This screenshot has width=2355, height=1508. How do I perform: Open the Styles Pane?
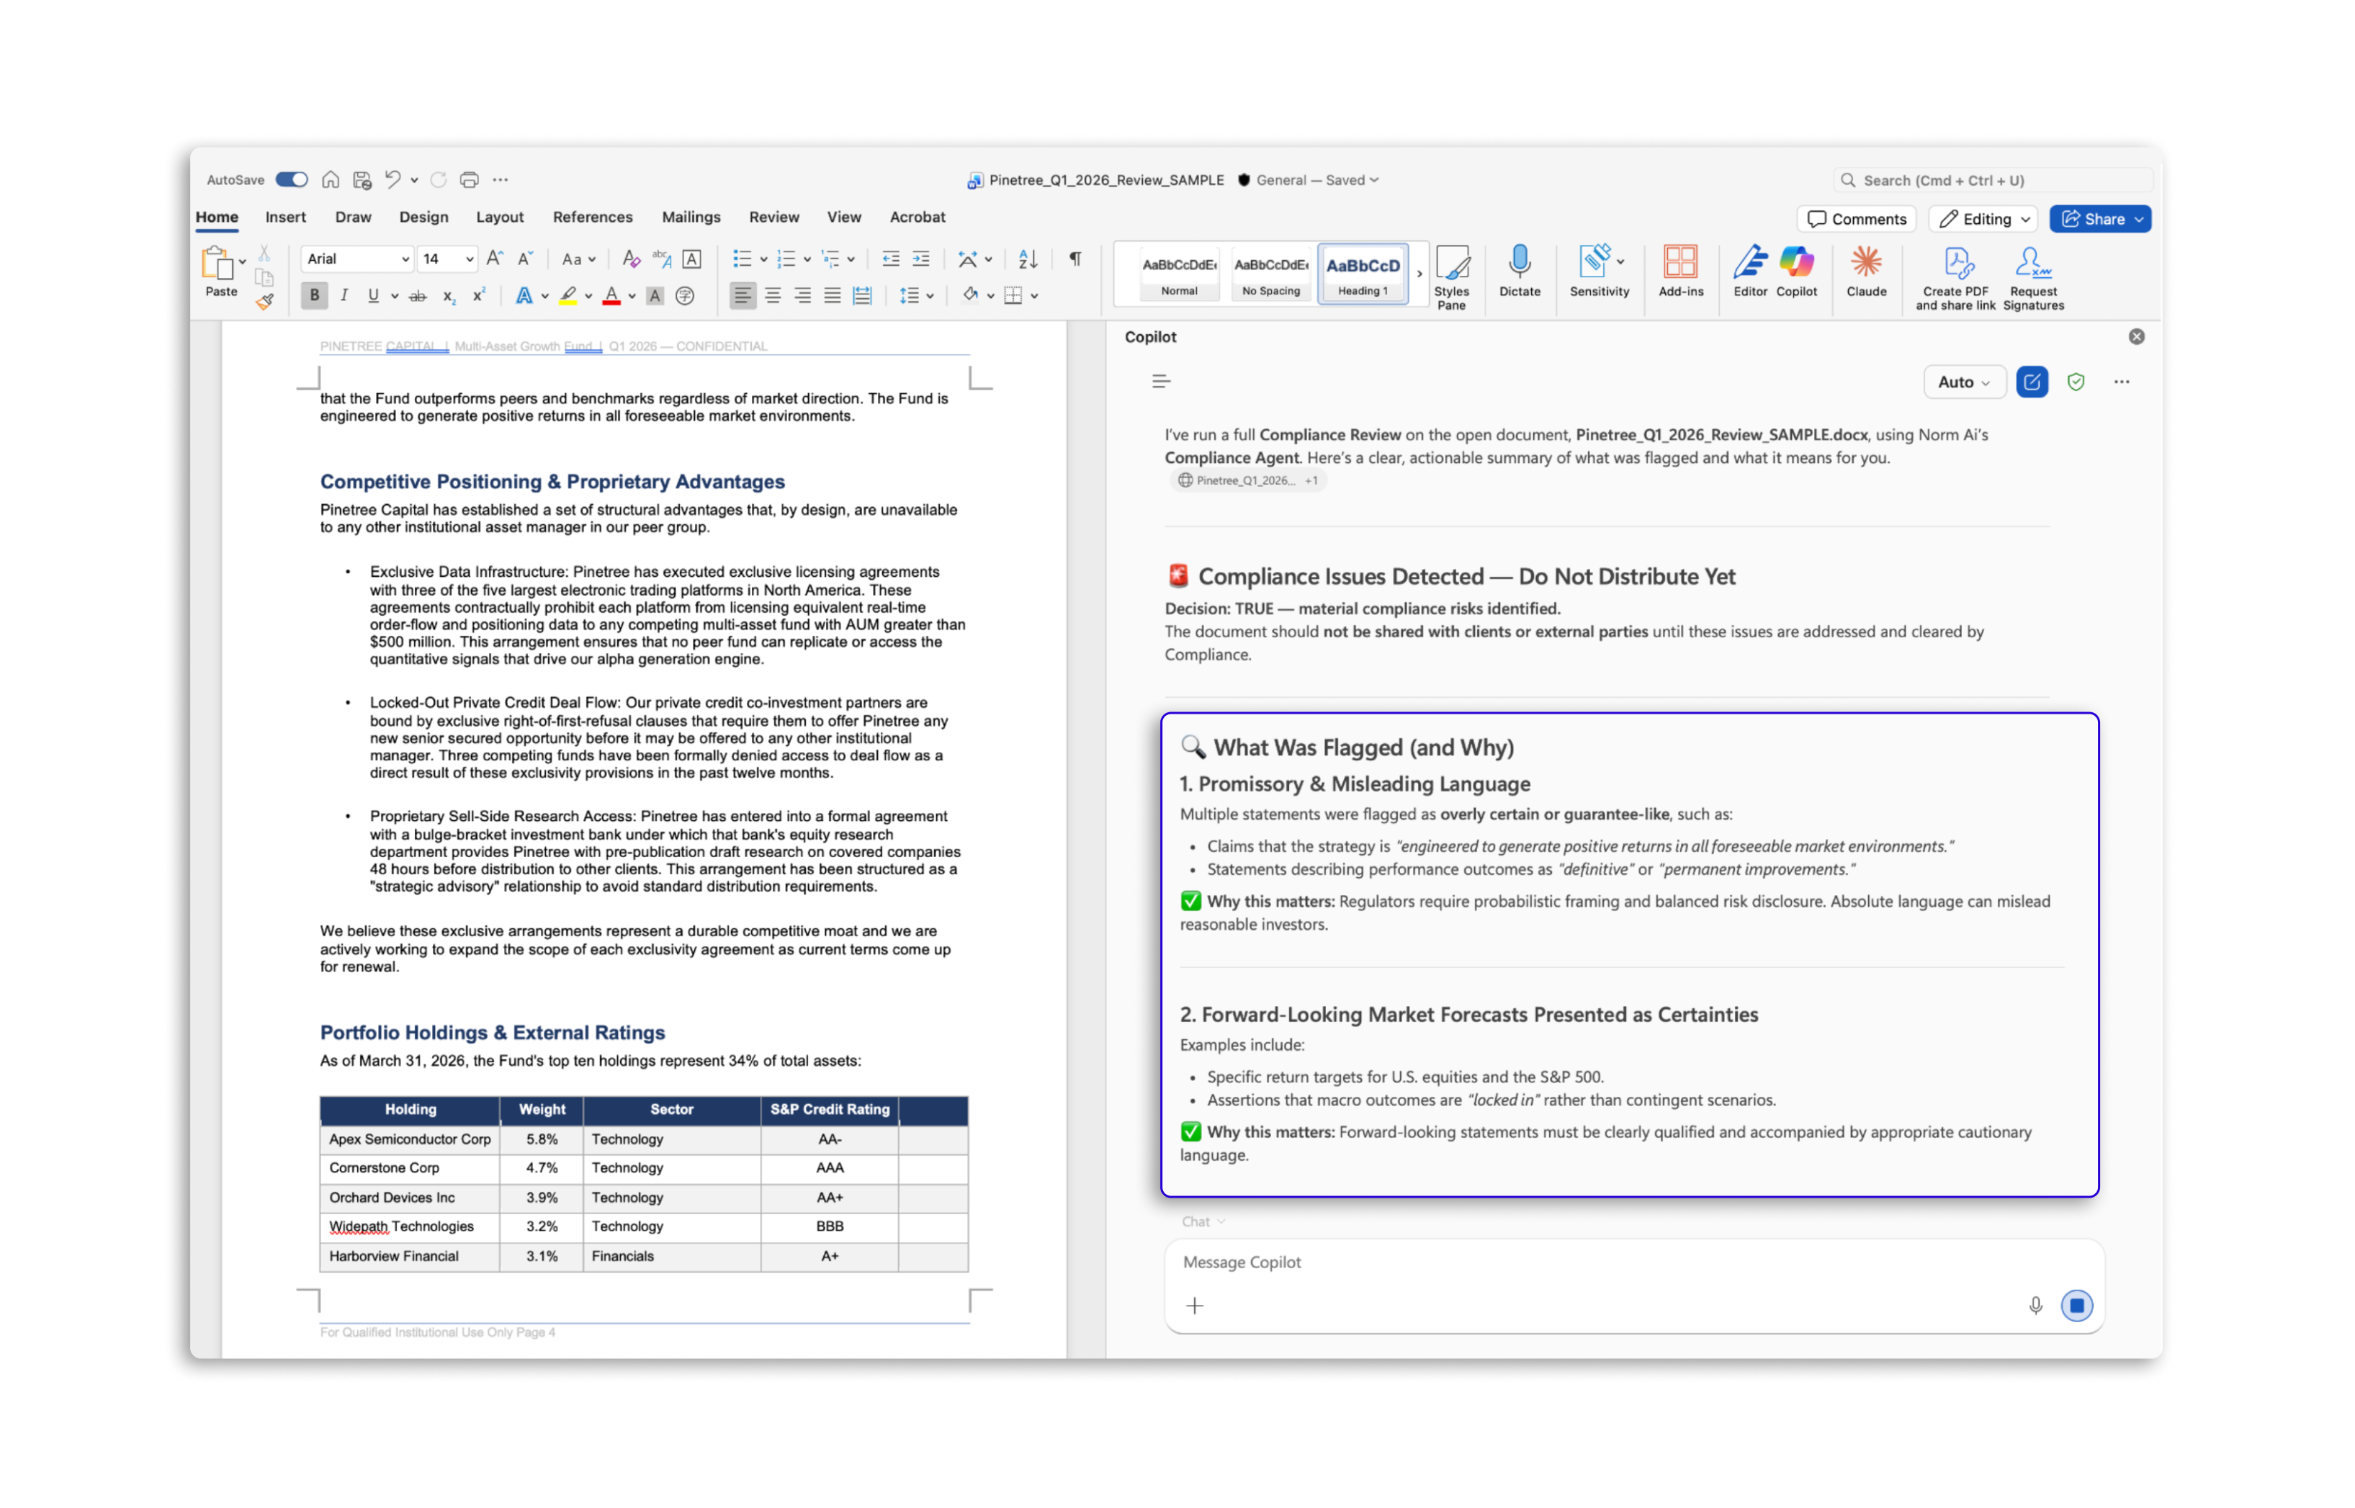[1451, 278]
